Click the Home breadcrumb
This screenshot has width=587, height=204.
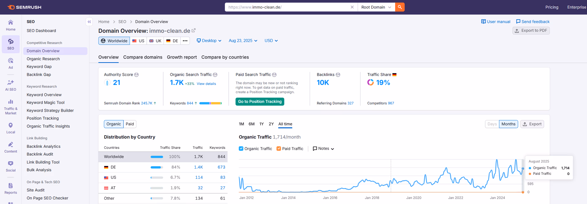(104, 22)
